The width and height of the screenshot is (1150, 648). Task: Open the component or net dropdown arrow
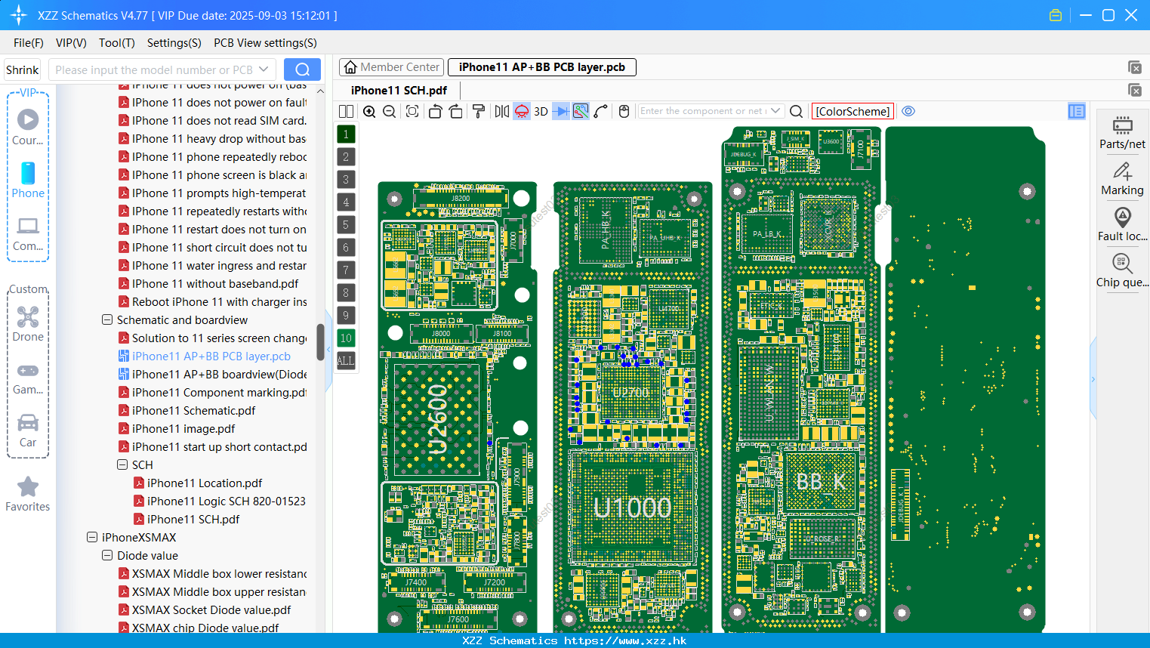pos(775,111)
